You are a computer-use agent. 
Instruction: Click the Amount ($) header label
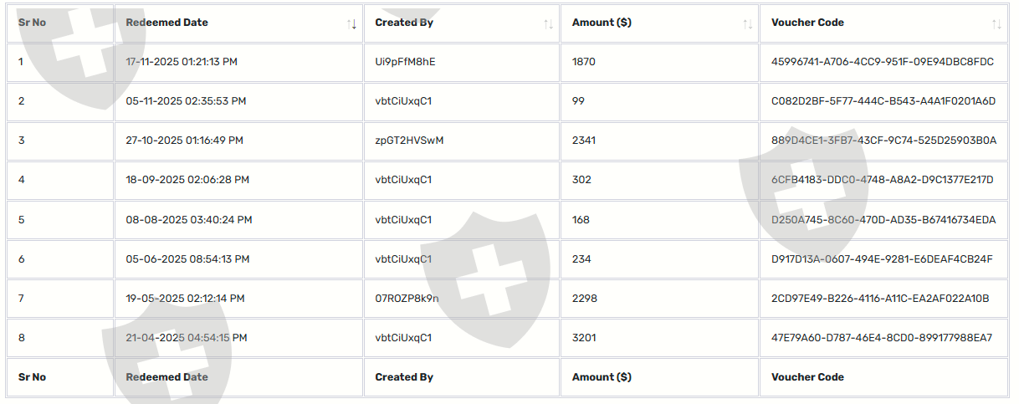pos(602,23)
